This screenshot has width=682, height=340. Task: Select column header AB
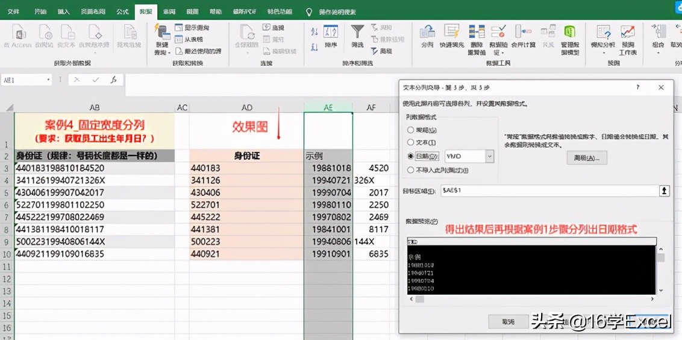tap(95, 107)
